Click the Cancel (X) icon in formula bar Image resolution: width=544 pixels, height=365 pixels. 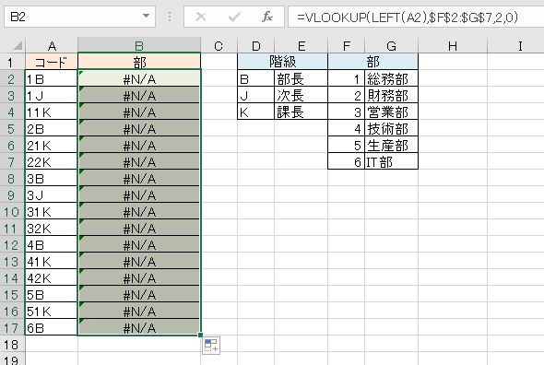[201, 17]
